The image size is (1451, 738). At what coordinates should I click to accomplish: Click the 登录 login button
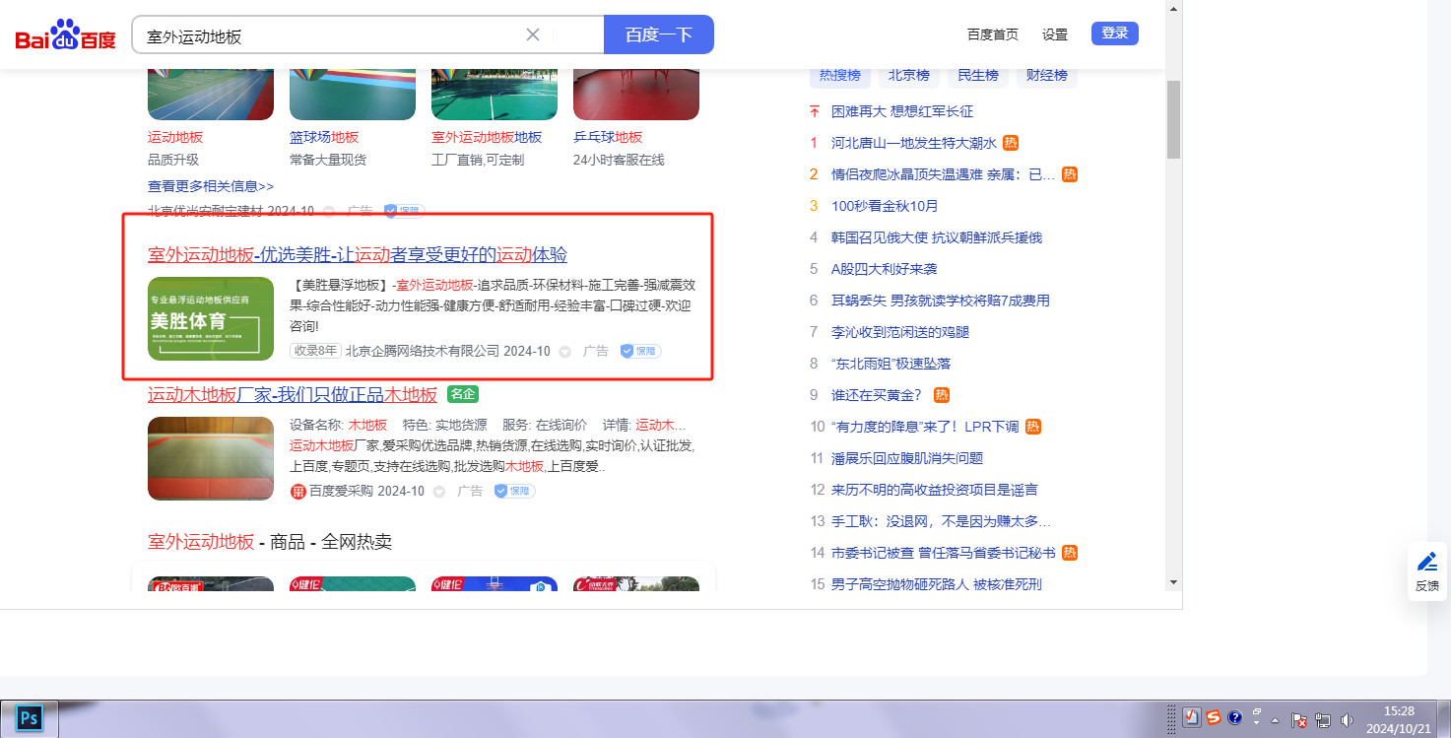tap(1114, 34)
